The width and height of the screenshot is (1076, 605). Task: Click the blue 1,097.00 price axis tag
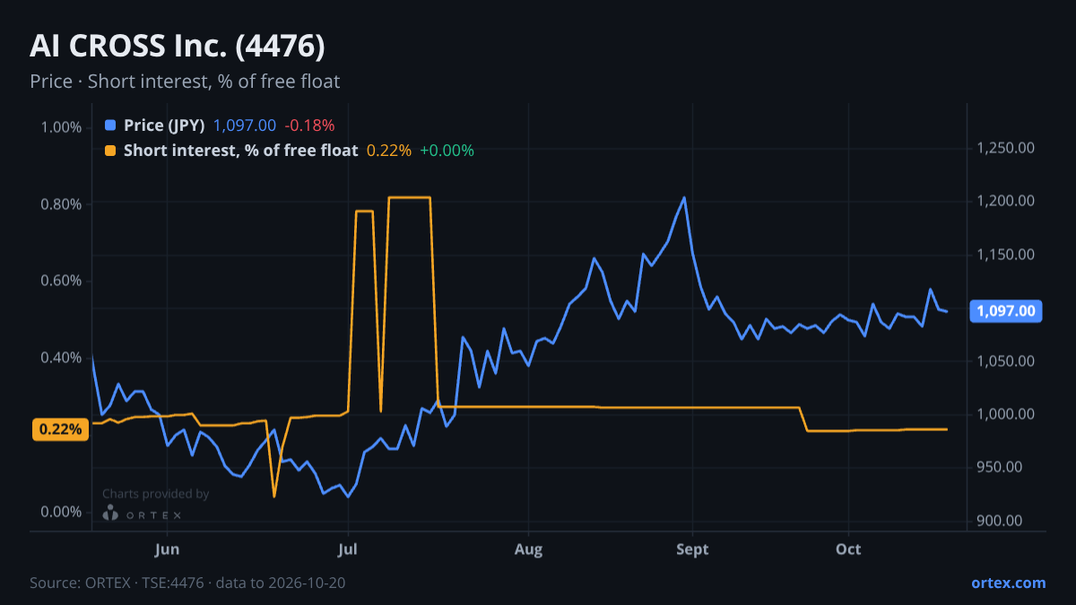1005,311
